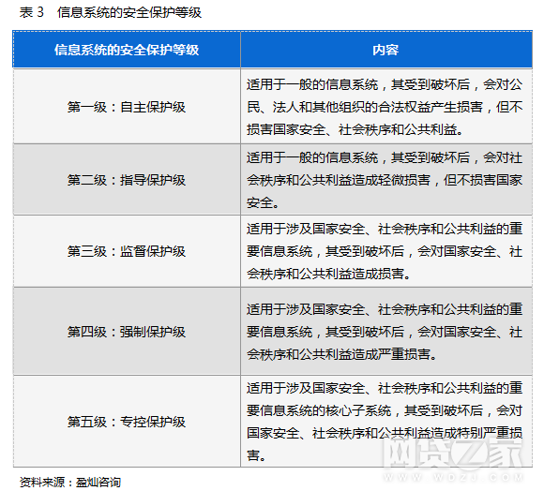
Task: Click the '第一级：自主保护级' cell
Action: 127,107
